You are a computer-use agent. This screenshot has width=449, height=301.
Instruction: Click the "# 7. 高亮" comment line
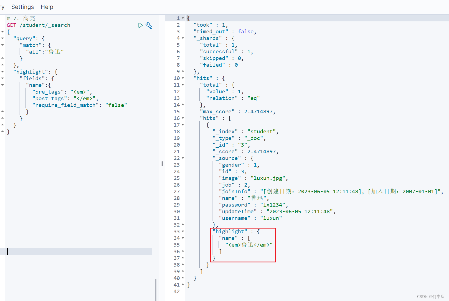21,18
